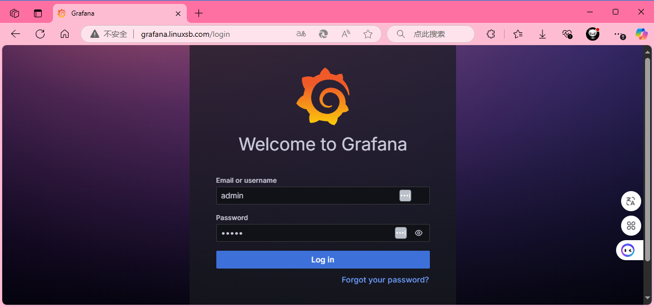Minimize the browser window
654x307 pixels.
(x=589, y=12)
